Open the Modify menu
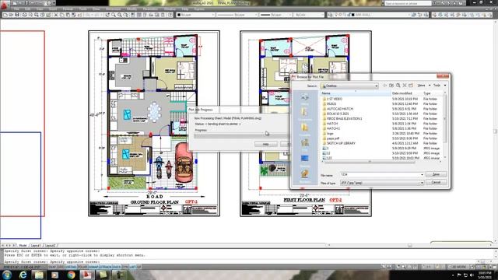The image size is (498, 280). (132, 9)
